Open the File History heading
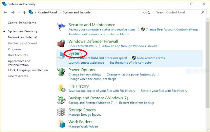 click(79, 86)
